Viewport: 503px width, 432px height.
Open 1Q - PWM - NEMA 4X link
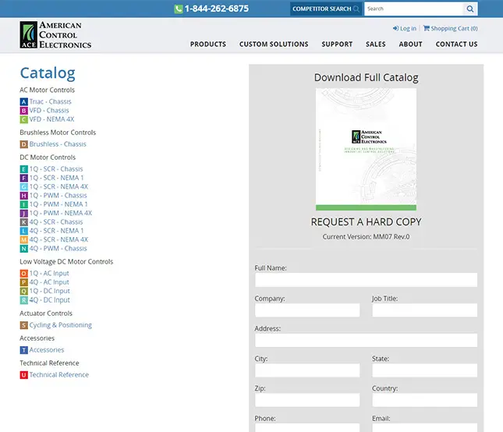[x=61, y=214]
